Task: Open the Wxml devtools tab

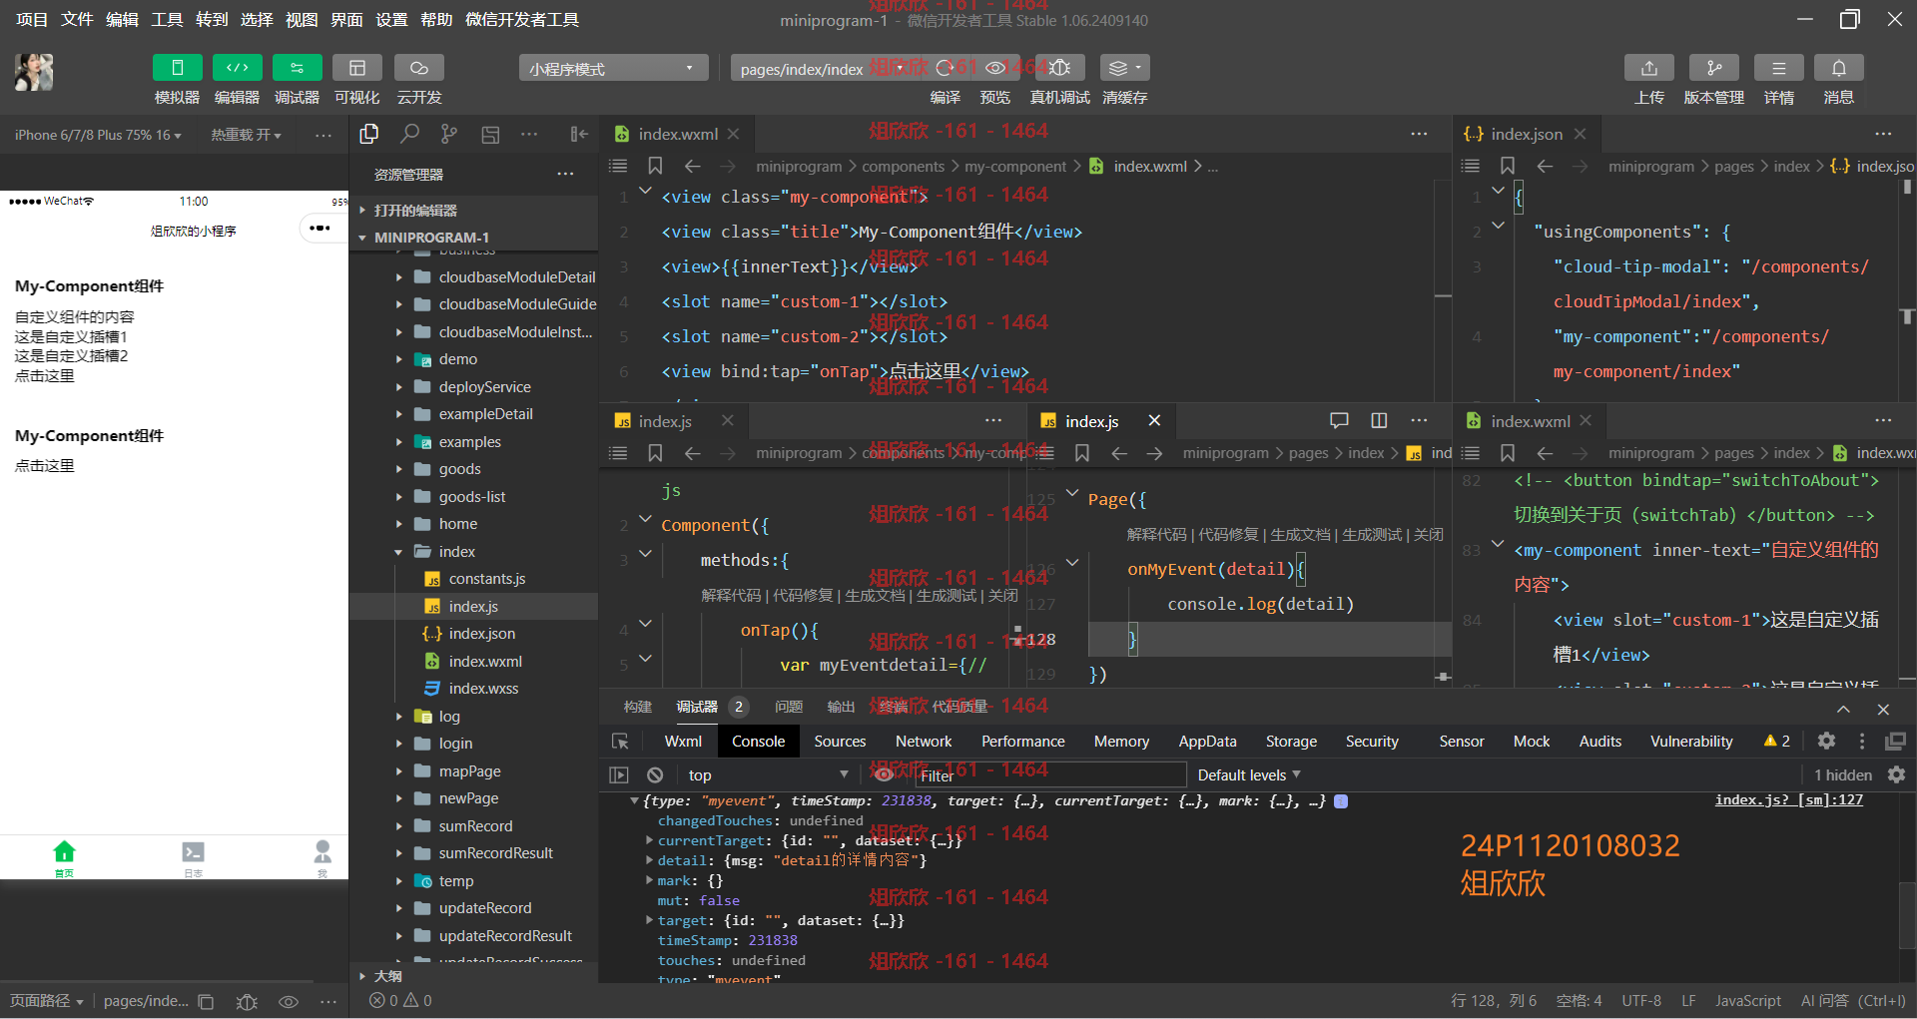Action: tap(683, 742)
